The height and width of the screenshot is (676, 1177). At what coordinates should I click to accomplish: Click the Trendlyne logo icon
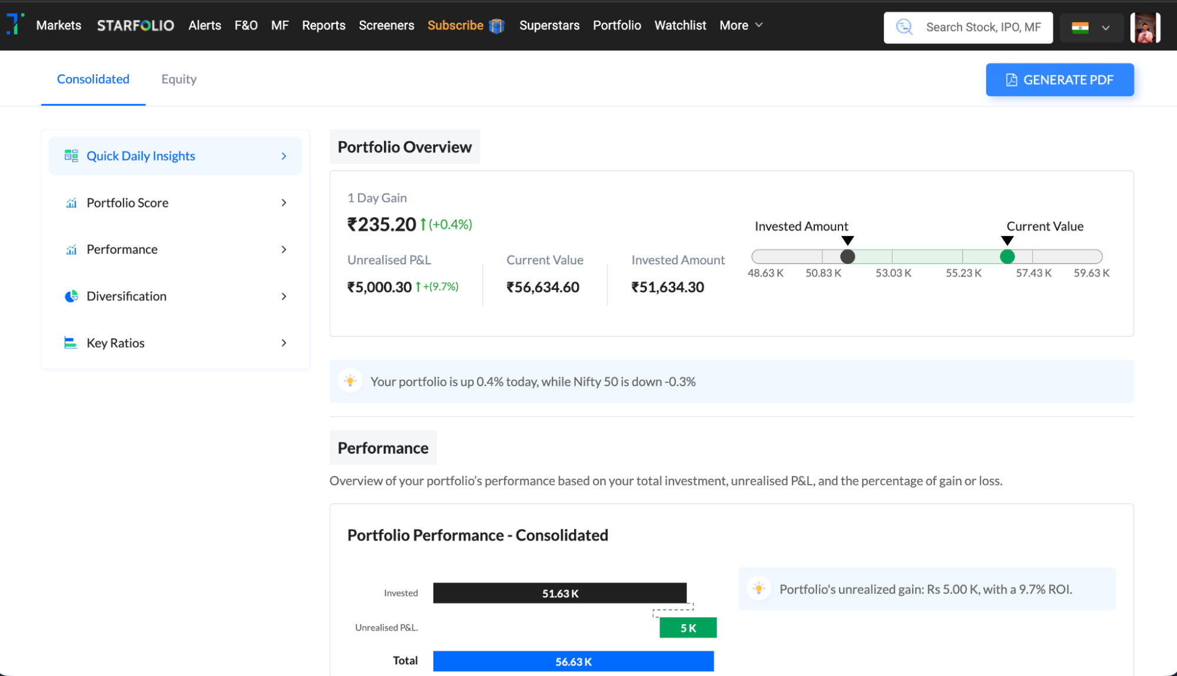(x=15, y=25)
